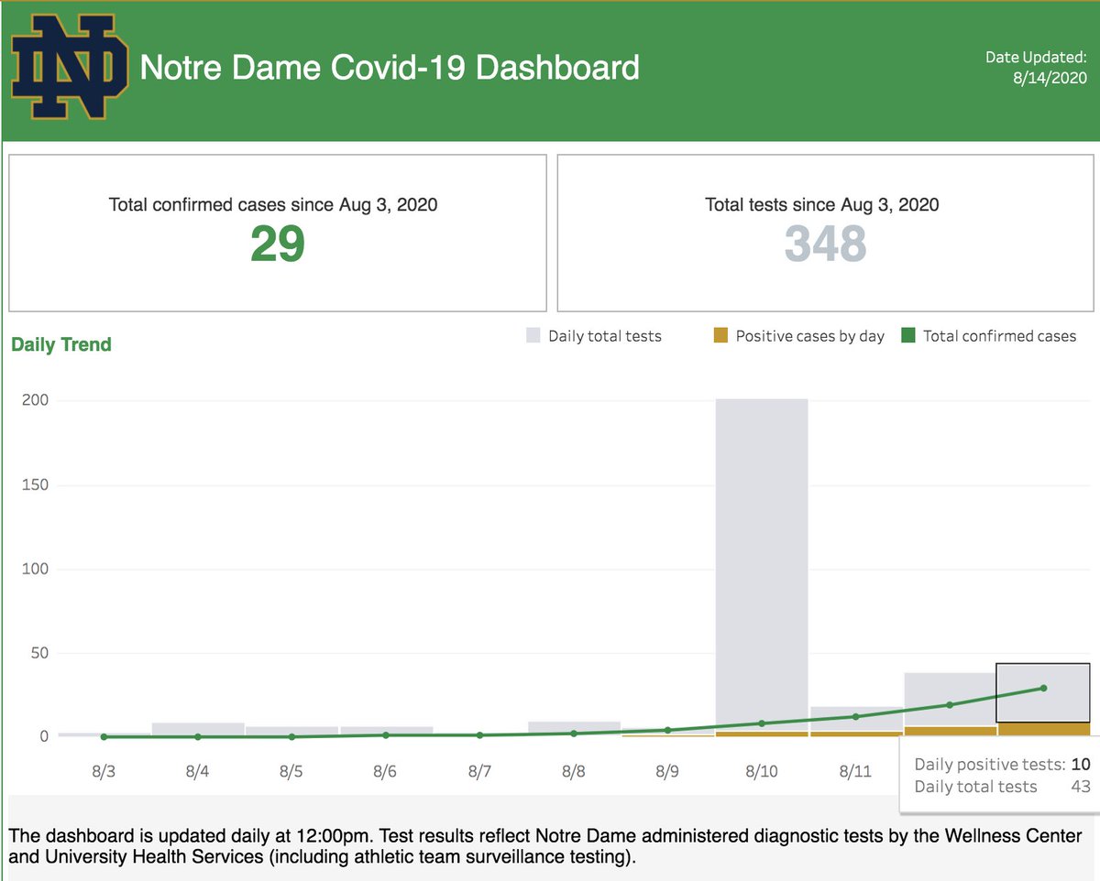This screenshot has height=881, width=1100.
Task: Click the Date Updated 8/14/2020 text
Action: click(1036, 68)
